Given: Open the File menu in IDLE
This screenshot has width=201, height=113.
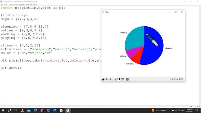Looking at the screenshot, I should (2, 4).
